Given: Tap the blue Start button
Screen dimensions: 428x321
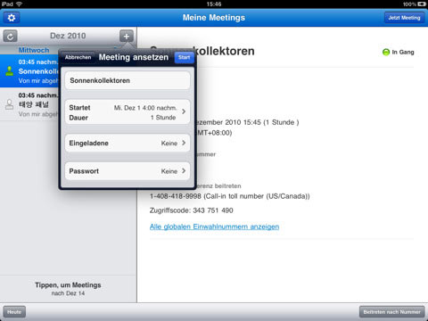Looking at the screenshot, I should [185, 57].
